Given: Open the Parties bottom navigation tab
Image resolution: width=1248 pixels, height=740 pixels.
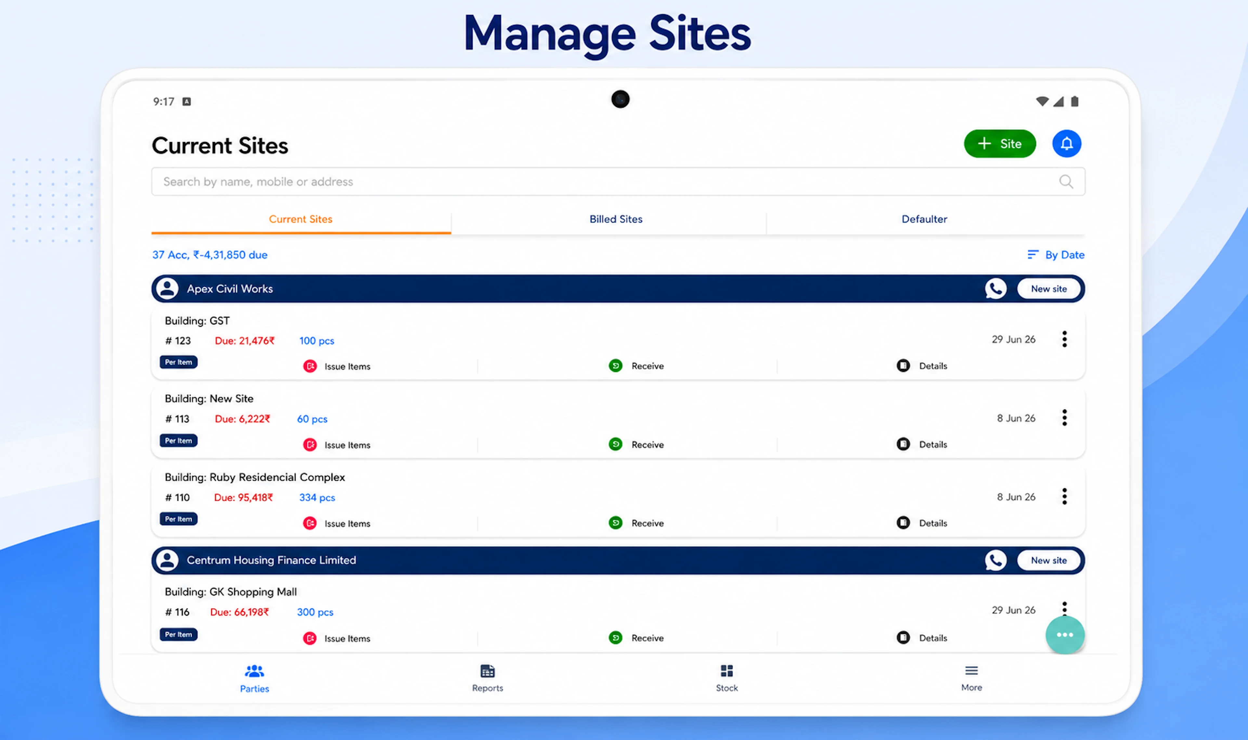Looking at the screenshot, I should pyautogui.click(x=254, y=679).
